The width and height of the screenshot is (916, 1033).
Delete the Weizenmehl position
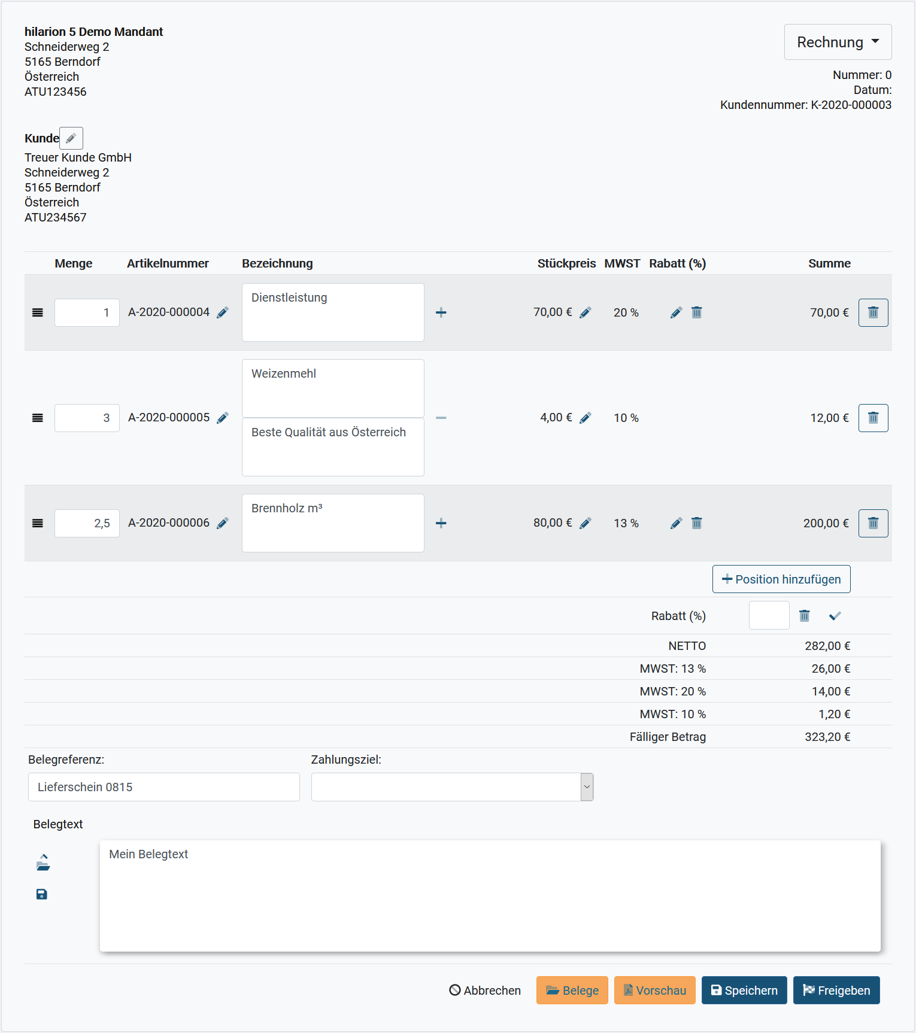click(873, 418)
